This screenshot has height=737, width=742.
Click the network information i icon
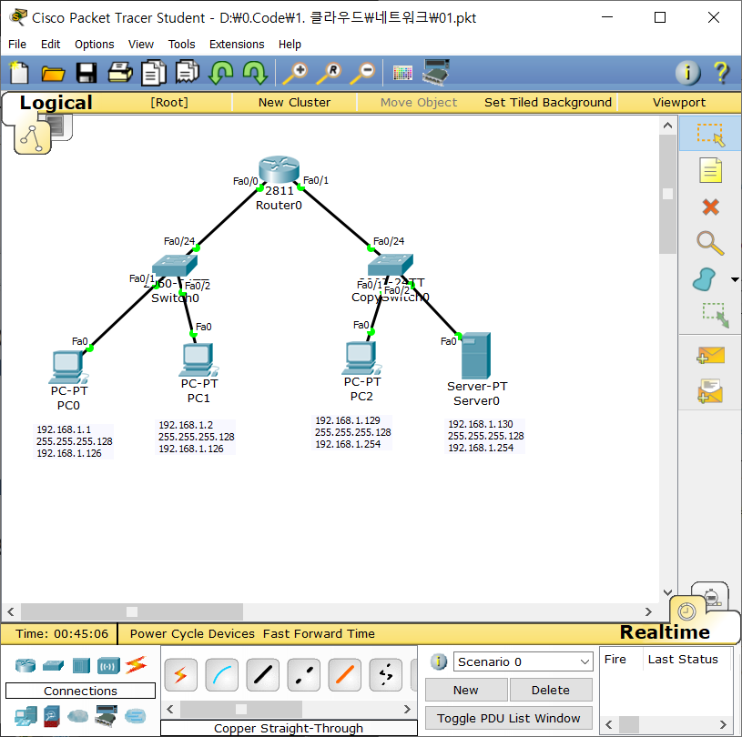tap(687, 73)
